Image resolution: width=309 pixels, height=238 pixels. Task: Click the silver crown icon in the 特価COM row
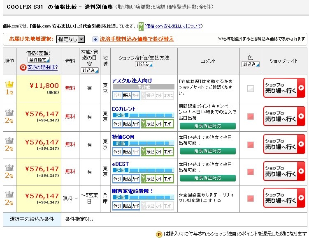(x=9, y=141)
